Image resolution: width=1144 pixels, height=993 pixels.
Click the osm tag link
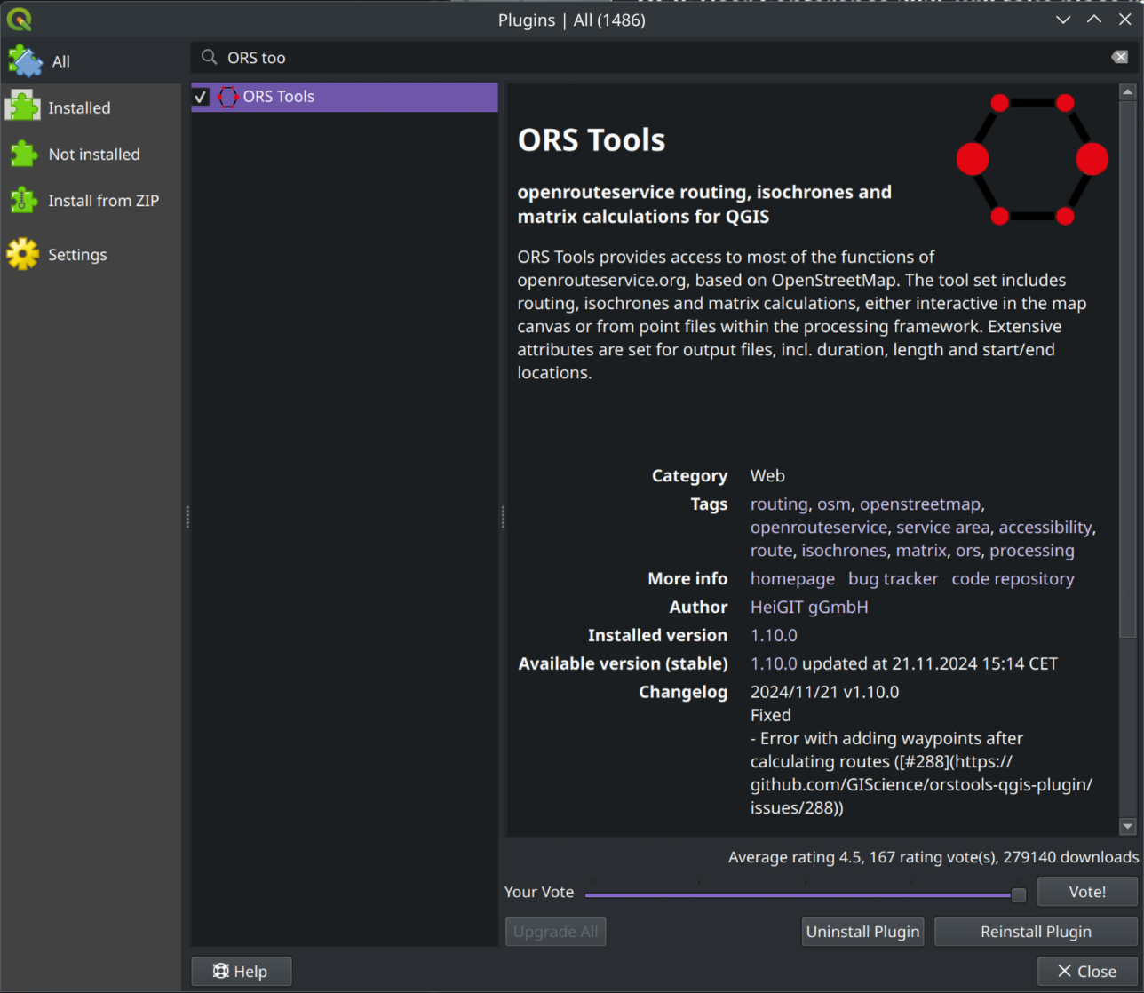point(833,504)
